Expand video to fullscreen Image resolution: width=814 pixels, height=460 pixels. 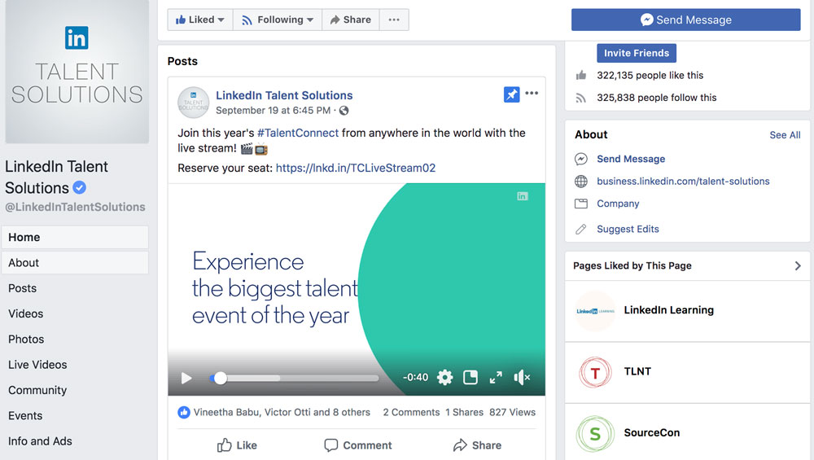(x=496, y=378)
